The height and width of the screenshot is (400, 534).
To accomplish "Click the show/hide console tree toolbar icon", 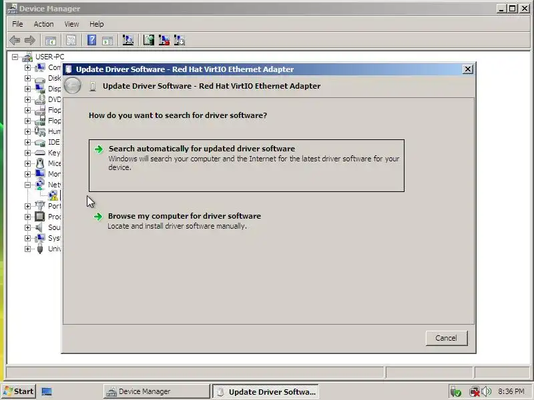I will (x=51, y=41).
